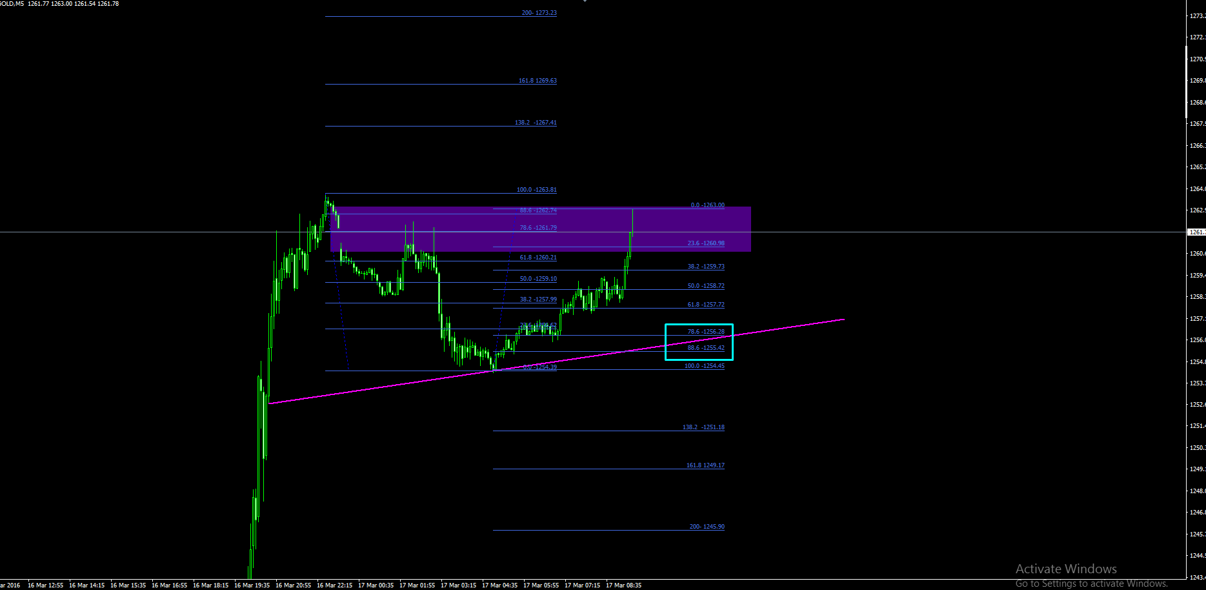Select the '88.6 -1255.42' retracement label
The height and width of the screenshot is (590, 1206).
(x=706, y=348)
